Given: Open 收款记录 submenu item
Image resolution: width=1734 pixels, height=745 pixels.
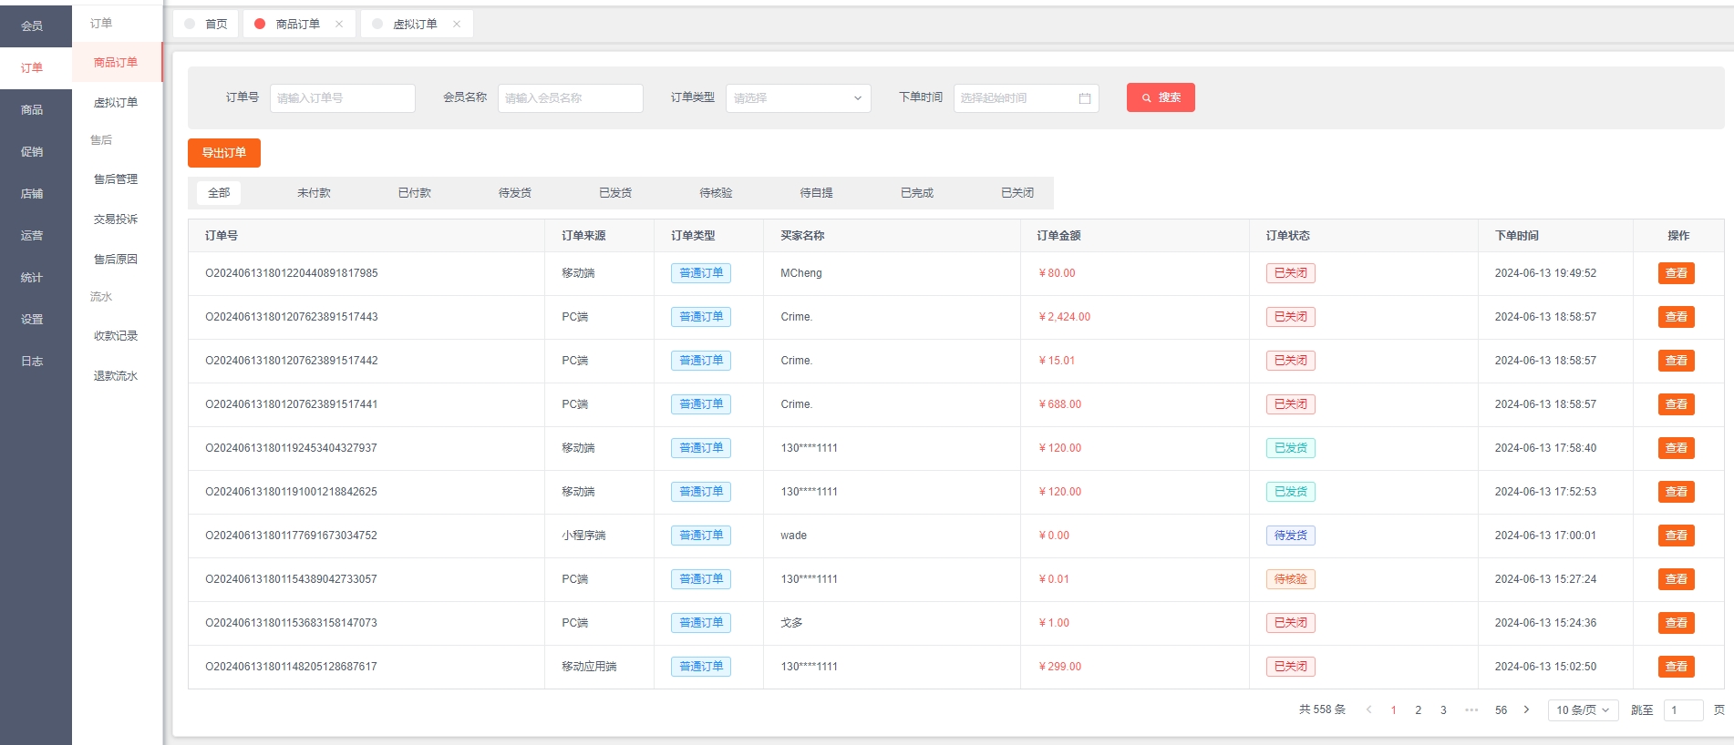Looking at the screenshot, I should [x=117, y=336].
